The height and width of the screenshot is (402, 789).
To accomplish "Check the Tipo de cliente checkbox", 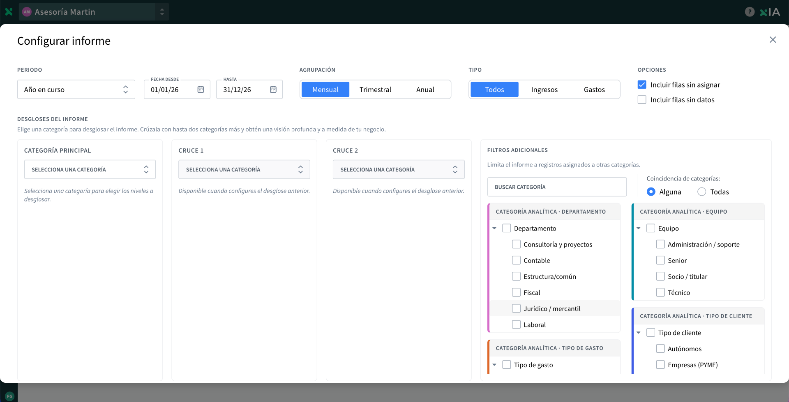I will [651, 332].
